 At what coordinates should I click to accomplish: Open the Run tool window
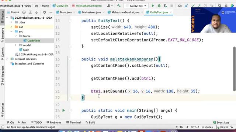(x=22, y=122)
